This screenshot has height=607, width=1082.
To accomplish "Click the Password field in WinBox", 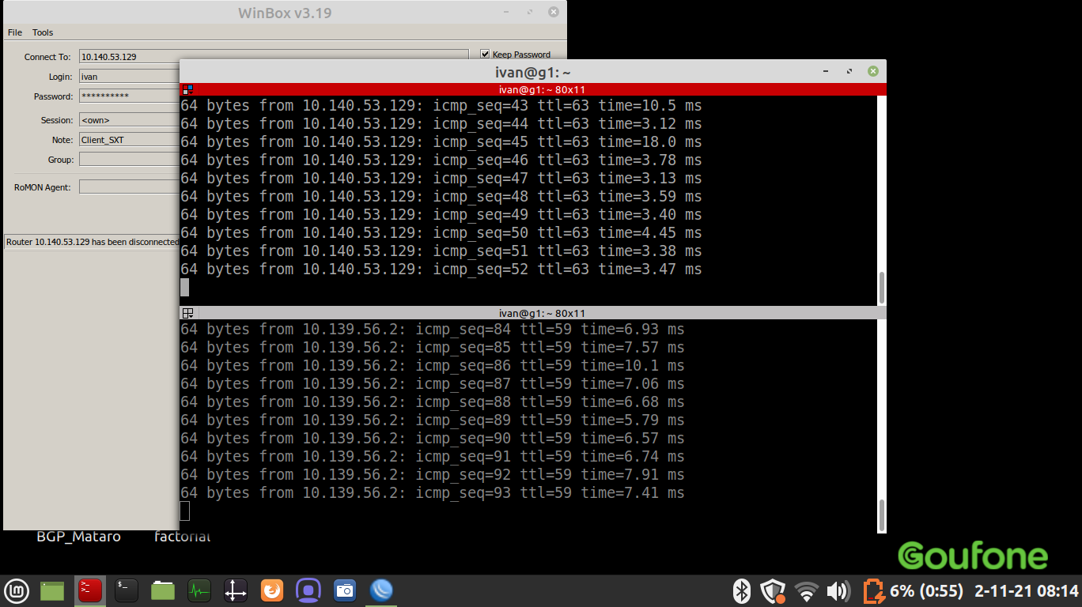I will click(x=129, y=96).
